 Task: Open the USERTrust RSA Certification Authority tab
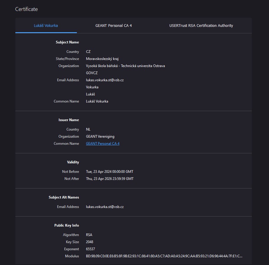tap(201, 25)
